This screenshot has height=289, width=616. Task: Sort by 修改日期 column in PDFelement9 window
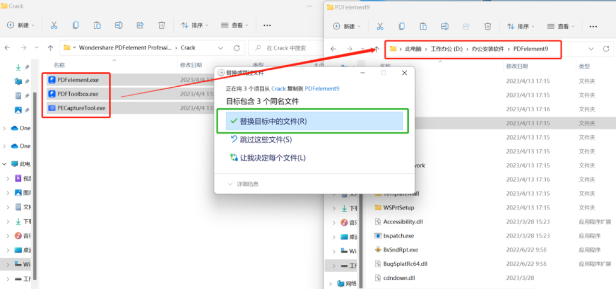click(517, 66)
